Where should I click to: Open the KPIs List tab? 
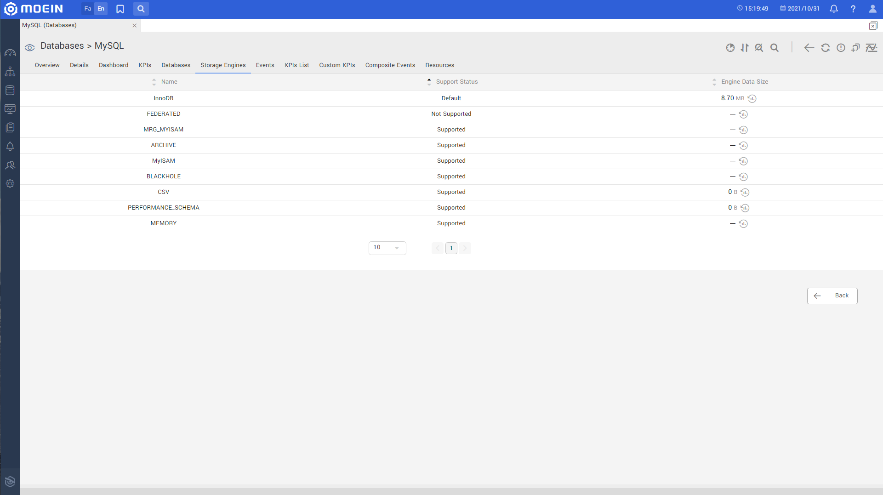coord(296,65)
